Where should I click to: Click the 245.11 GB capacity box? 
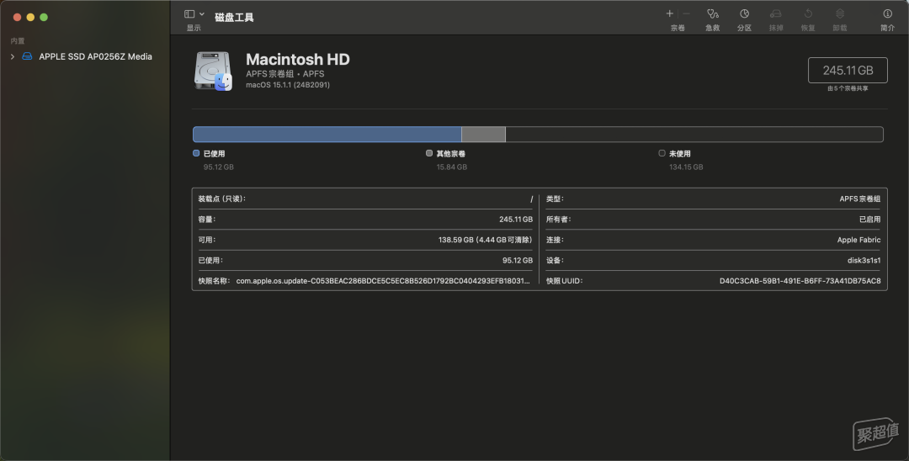click(848, 70)
